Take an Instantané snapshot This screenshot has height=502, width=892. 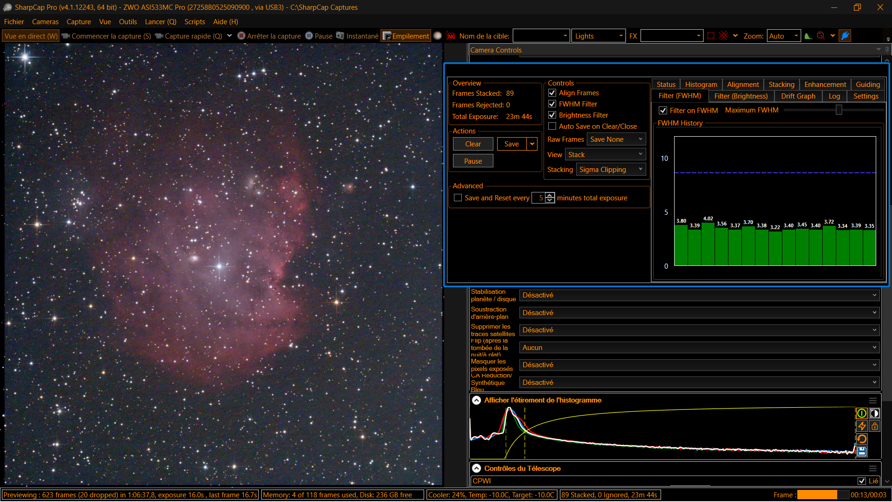(357, 36)
